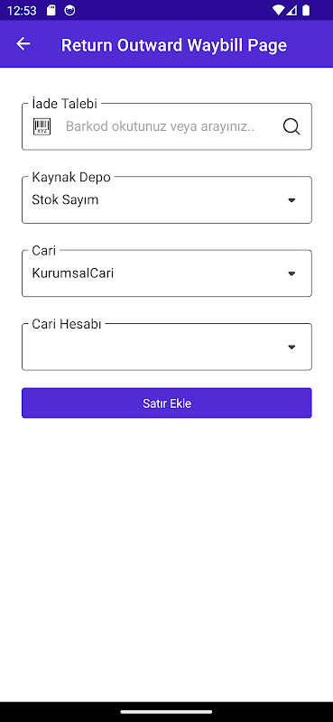Select the Stok Sayım value field

[x=167, y=199]
